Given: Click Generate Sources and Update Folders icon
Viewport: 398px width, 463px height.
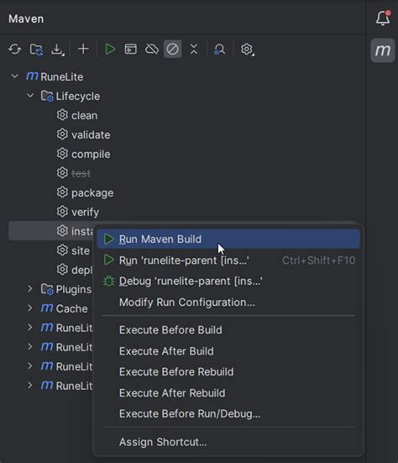Looking at the screenshot, I should tap(37, 49).
